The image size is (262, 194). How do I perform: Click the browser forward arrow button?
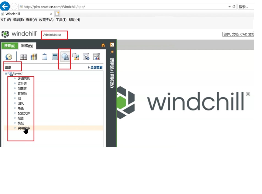coord(14,7)
